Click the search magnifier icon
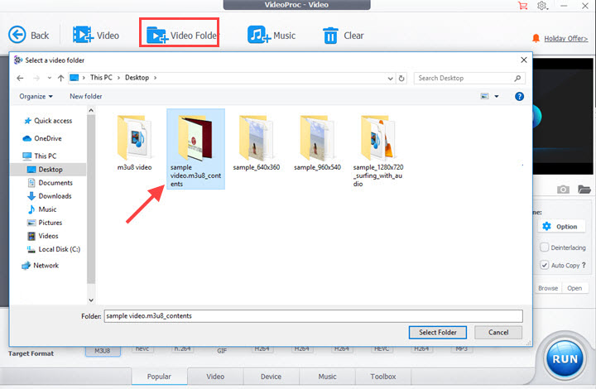The height and width of the screenshot is (389, 596). (x=517, y=78)
